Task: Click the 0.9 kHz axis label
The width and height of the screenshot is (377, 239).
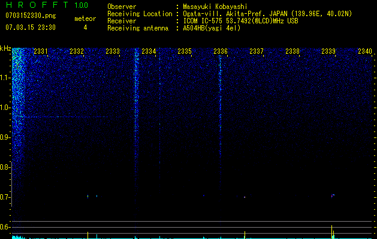Action: pyautogui.click(x=5, y=137)
